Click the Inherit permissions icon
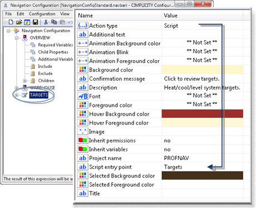The height and width of the screenshot is (208, 256). (82, 140)
